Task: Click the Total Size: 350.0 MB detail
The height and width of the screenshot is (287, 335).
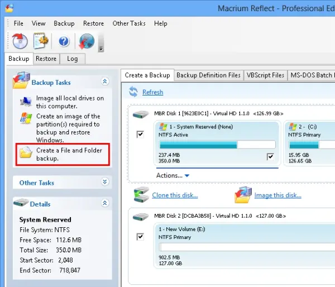Action: pos(50,250)
